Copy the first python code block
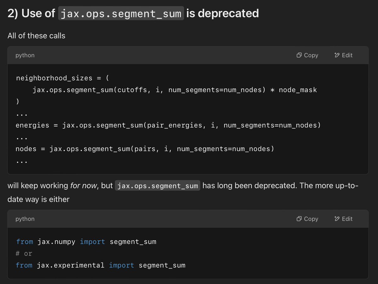Image resolution: width=378 pixels, height=284 pixels. 307,55
